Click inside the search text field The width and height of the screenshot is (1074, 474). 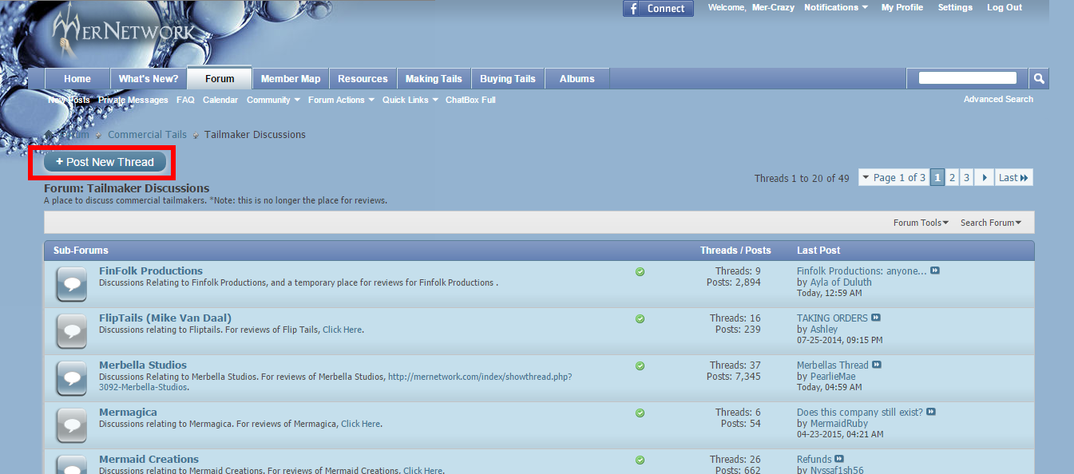point(967,78)
